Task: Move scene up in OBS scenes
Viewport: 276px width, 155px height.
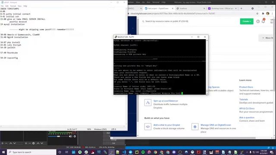Action: (x=10, y=143)
